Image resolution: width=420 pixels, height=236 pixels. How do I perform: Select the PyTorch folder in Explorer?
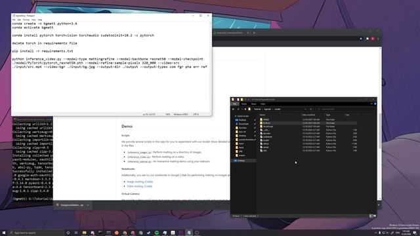pyautogui.click(x=266, y=123)
